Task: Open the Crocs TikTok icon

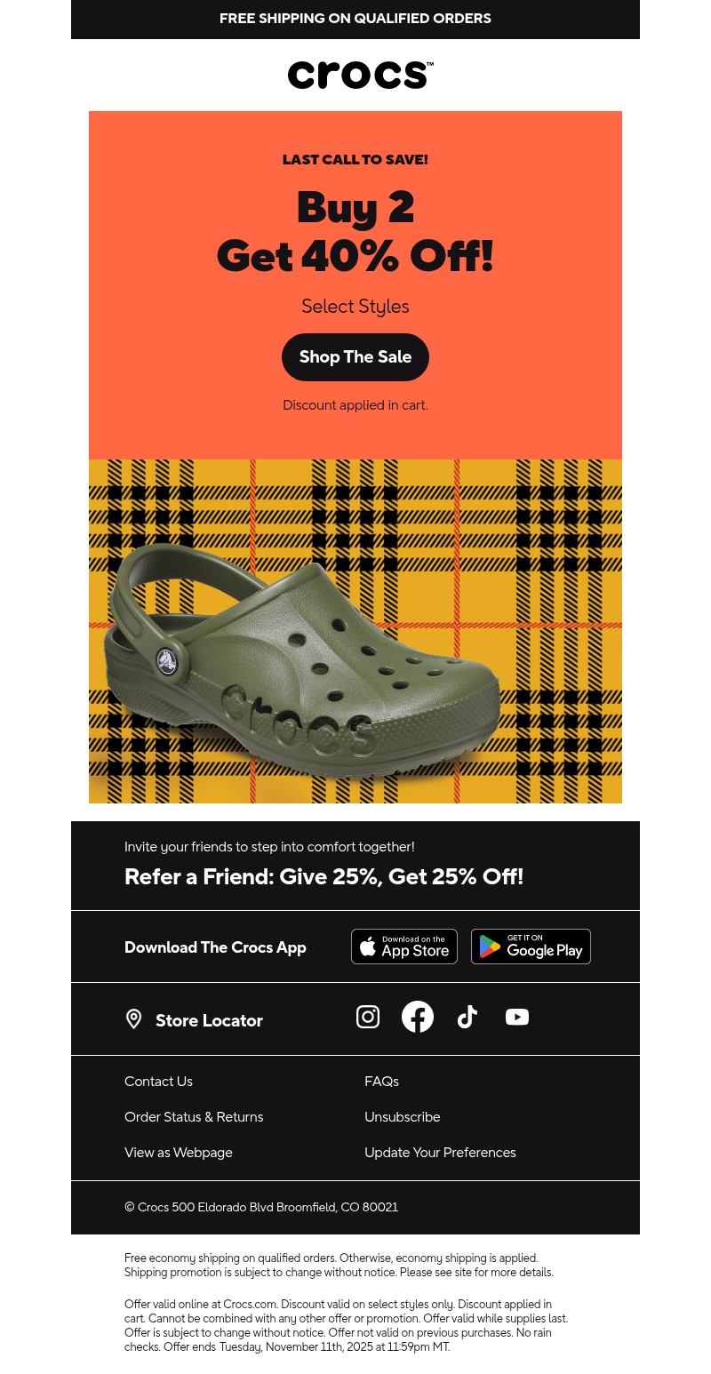Action: coord(467,1017)
